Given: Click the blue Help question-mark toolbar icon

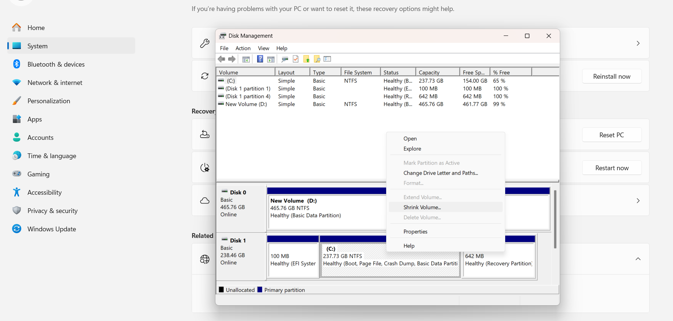Looking at the screenshot, I should 260,59.
